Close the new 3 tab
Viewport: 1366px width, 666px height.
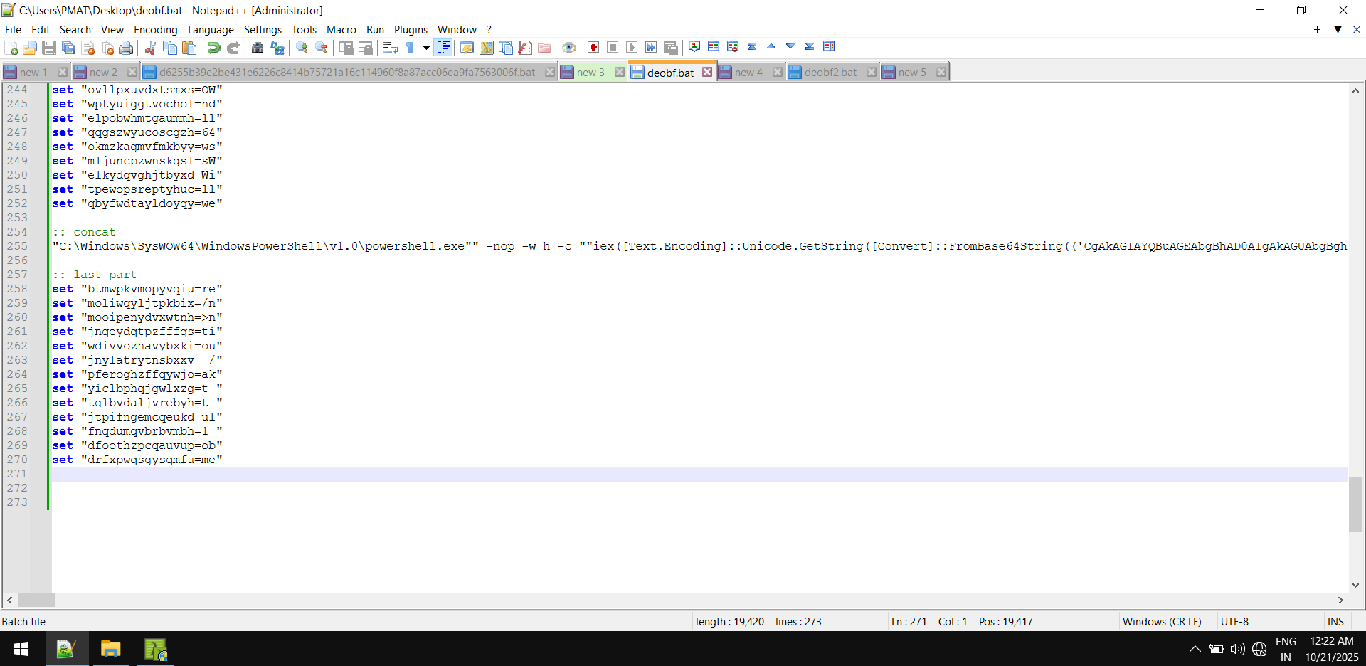click(x=620, y=73)
